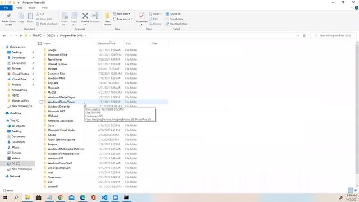Click the Cut command
This screenshot has width=359, height=202.
tap(40, 14)
